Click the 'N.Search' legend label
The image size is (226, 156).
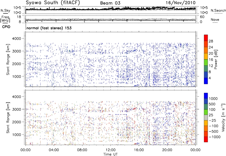click(x=218, y=10)
